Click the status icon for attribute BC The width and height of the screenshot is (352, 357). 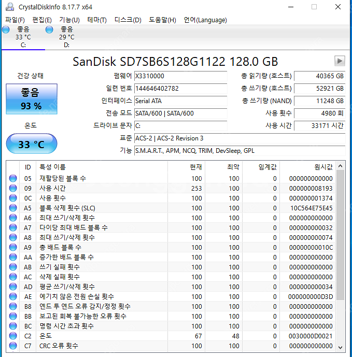(x=13, y=326)
